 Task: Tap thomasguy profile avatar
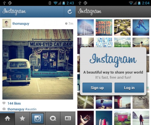(x=7, y=23)
